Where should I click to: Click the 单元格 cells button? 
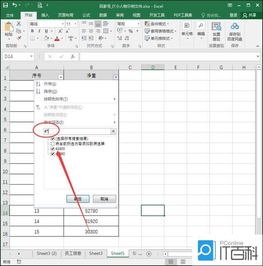click(187, 31)
